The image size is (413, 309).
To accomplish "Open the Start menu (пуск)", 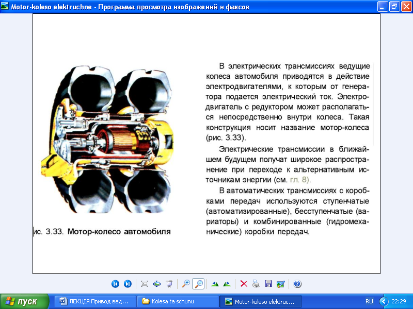I will click(x=24, y=301).
